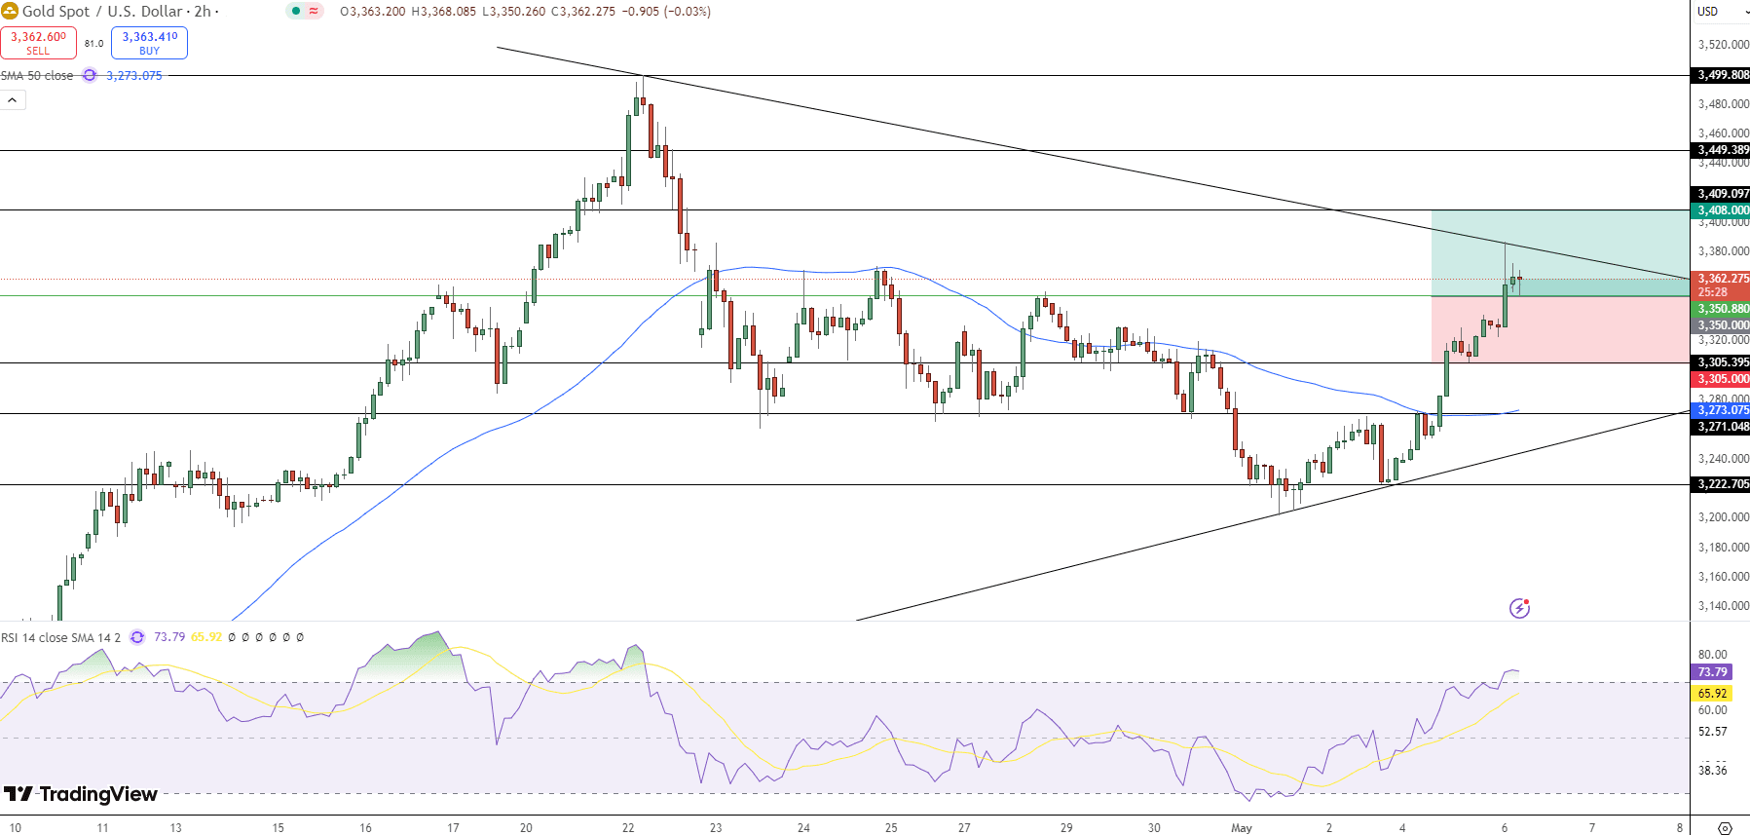1750x835 pixels.
Task: Click the 29 date label on time axis
Action: [x=1066, y=828]
